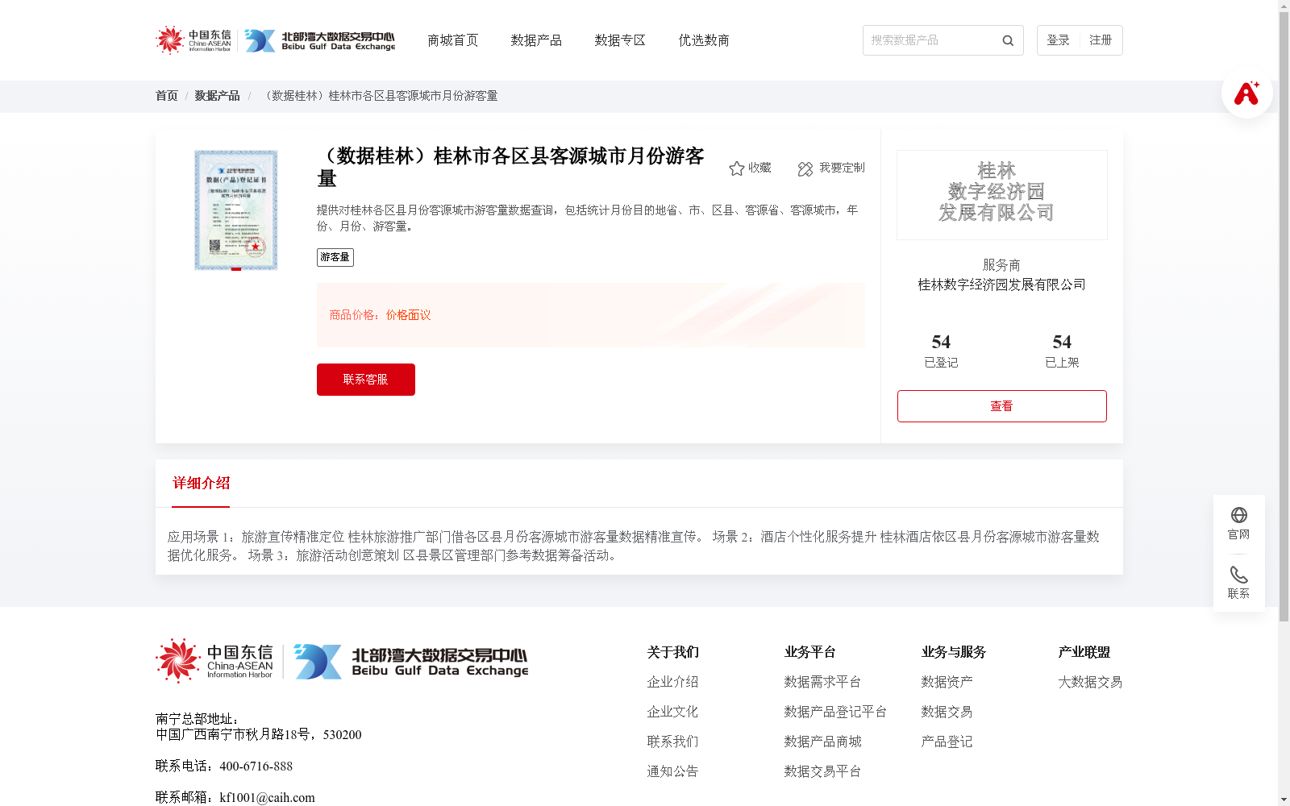This screenshot has height=806, width=1290.
Task: Click the customize request icon
Action: coord(805,168)
